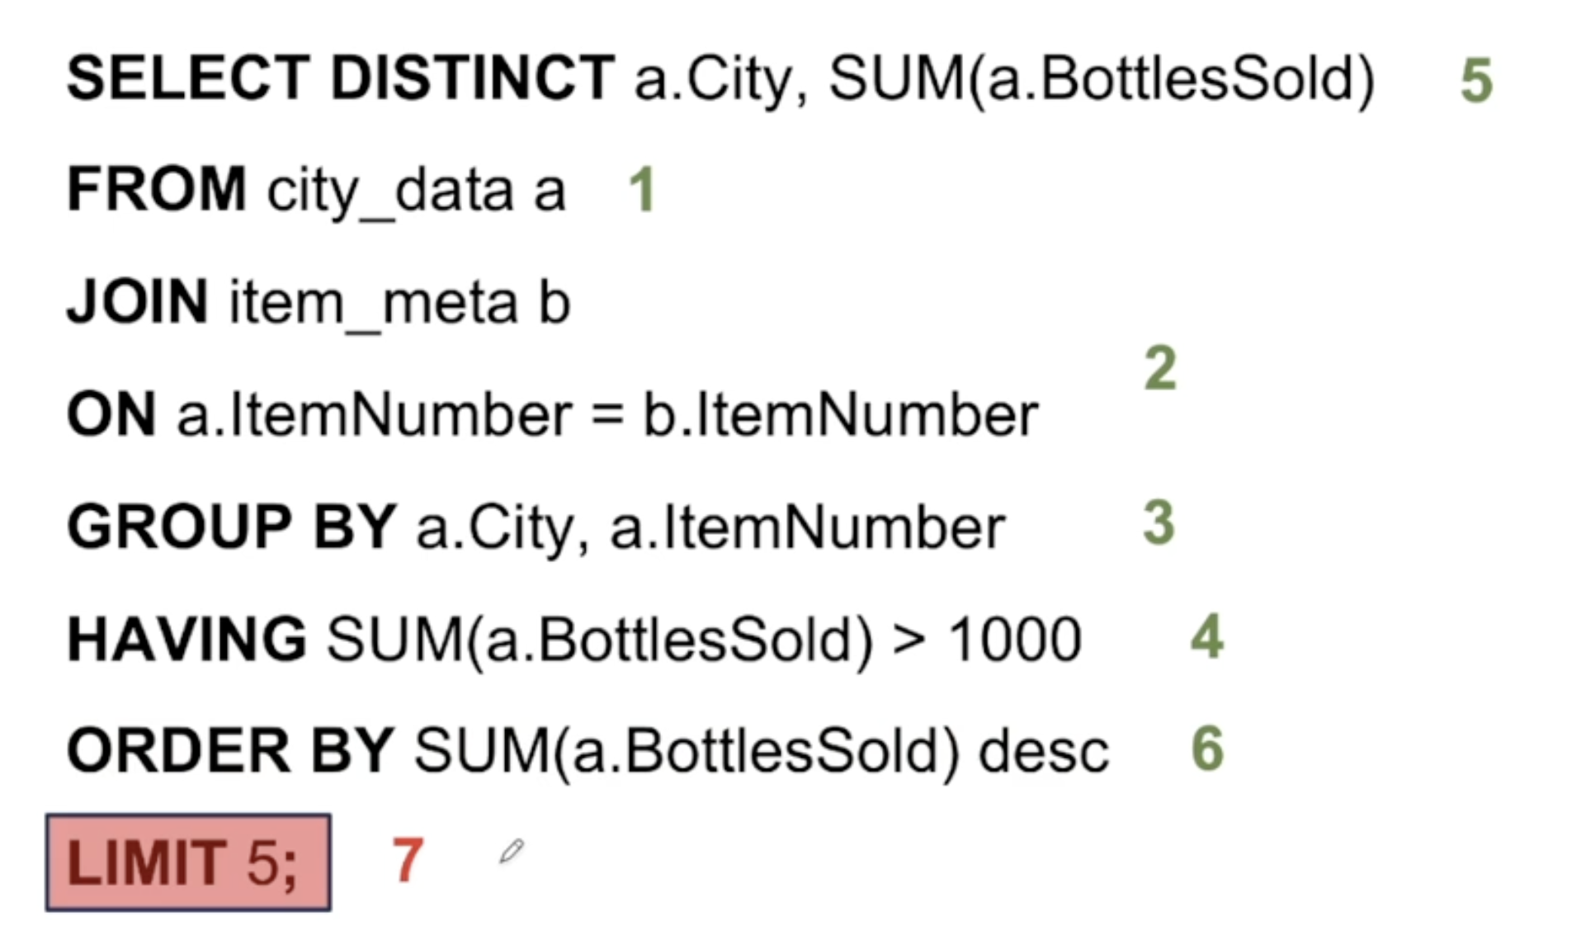Image resolution: width=1581 pixels, height=931 pixels.
Task: Click the green number 4 beside HAVING
Action: [1207, 636]
